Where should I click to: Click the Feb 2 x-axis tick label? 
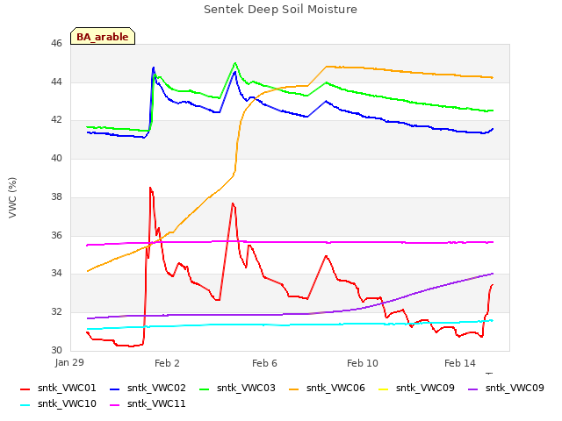[x=167, y=363]
